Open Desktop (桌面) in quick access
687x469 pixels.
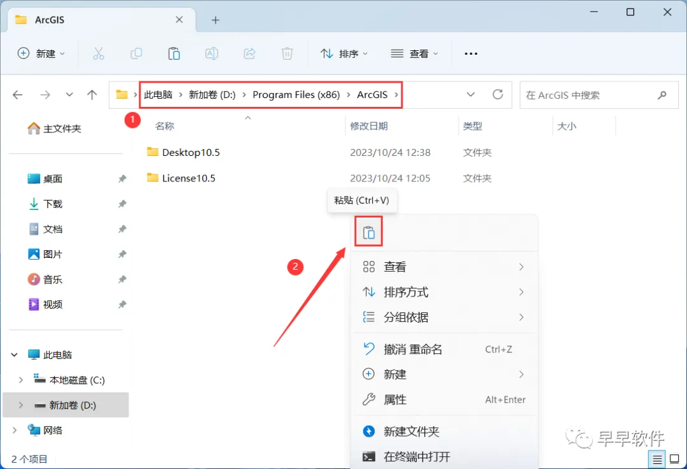45,179
